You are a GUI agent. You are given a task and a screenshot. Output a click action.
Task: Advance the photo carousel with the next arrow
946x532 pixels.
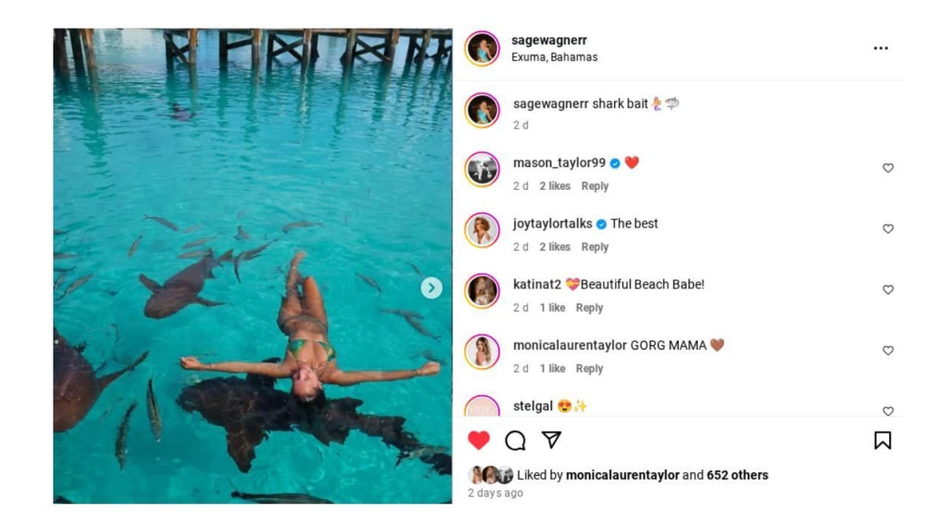pyautogui.click(x=431, y=288)
